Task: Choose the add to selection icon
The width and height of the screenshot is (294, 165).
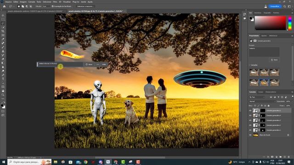Action: point(23,6)
